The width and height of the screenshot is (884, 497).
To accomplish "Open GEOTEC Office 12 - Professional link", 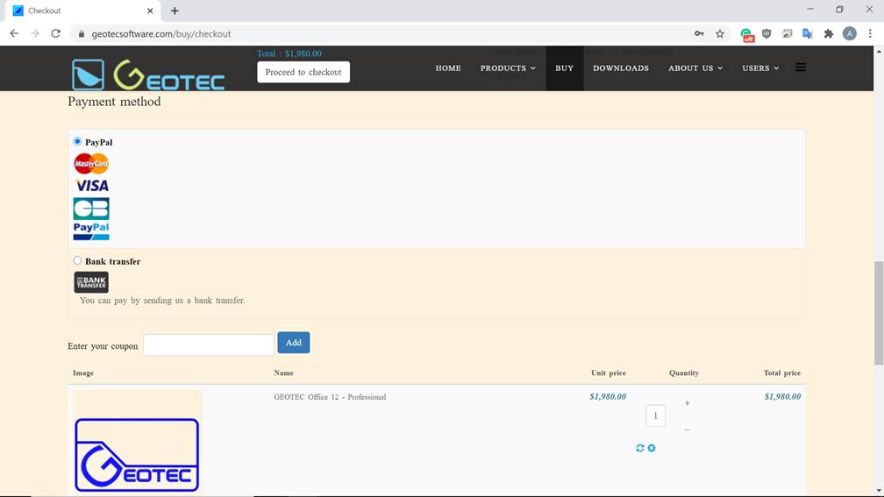I will point(330,397).
